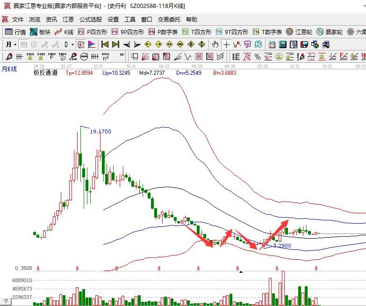Select the hand pan tool
This screenshot has width=366, height=306.
pos(215,44)
